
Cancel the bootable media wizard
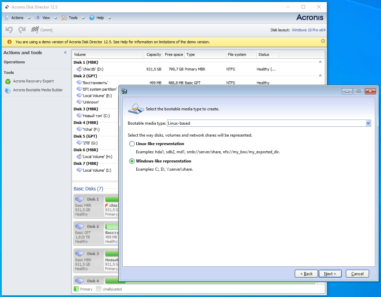pyautogui.click(x=357, y=274)
